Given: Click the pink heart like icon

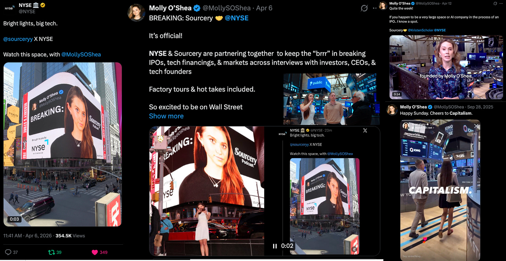Looking at the screenshot, I should [95, 252].
